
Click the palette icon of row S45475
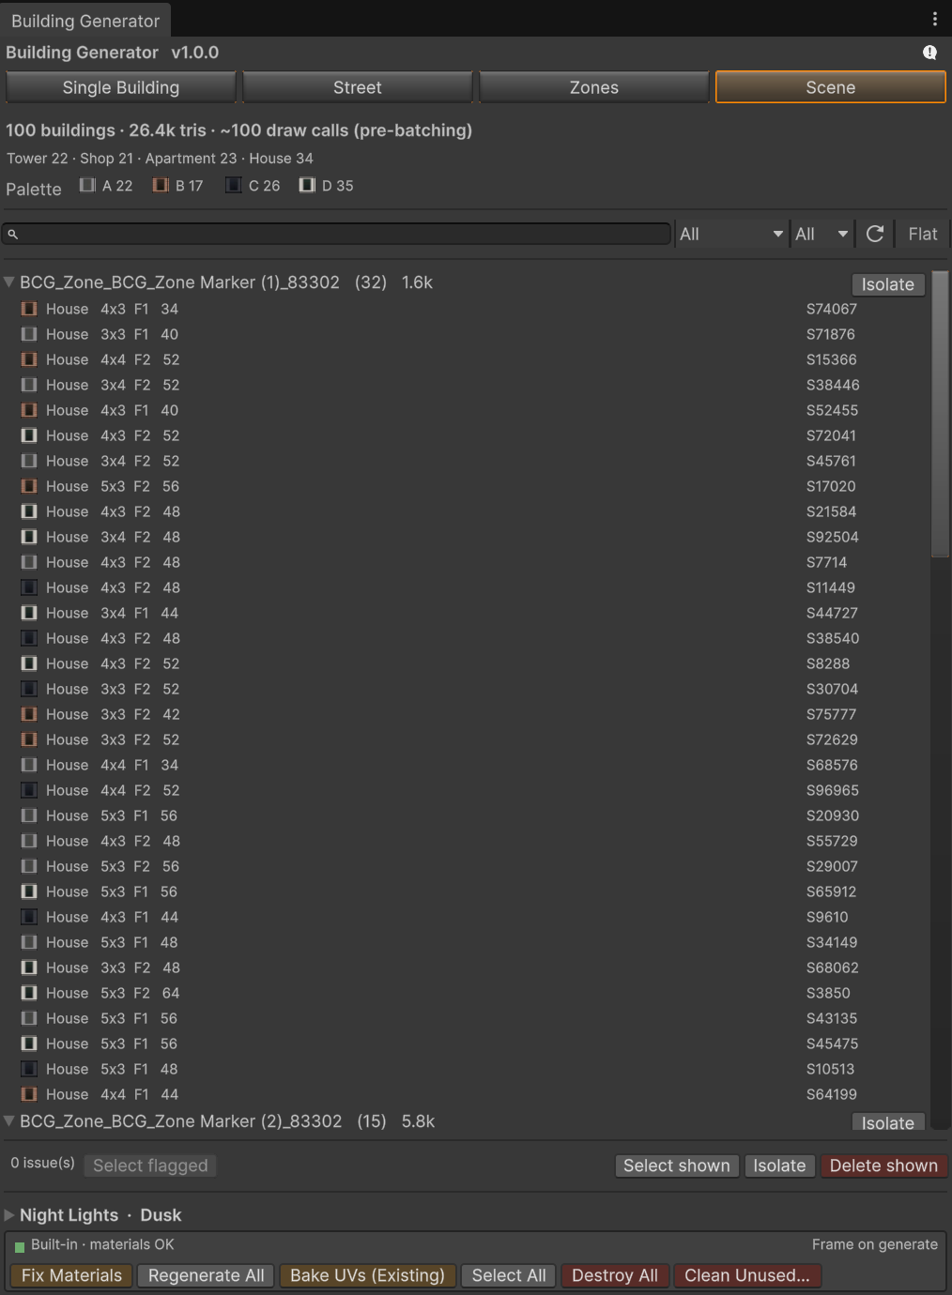point(29,1044)
